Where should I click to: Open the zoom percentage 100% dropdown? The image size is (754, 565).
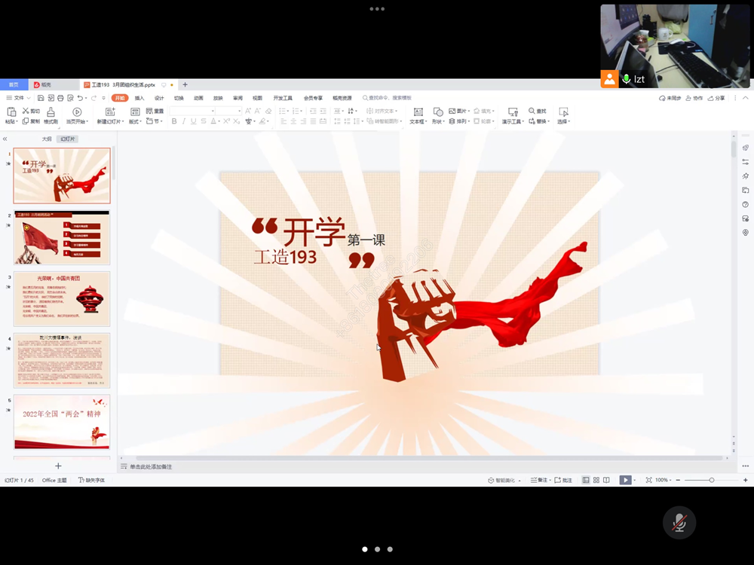point(664,480)
